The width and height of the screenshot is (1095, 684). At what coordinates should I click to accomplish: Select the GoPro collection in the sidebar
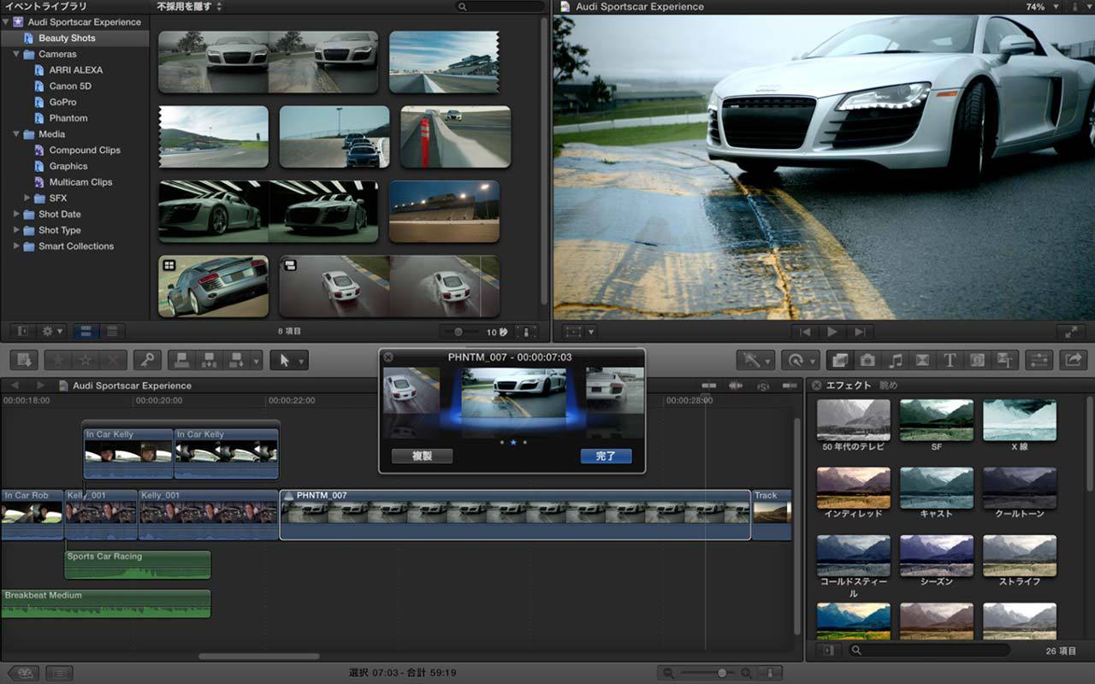(x=62, y=103)
